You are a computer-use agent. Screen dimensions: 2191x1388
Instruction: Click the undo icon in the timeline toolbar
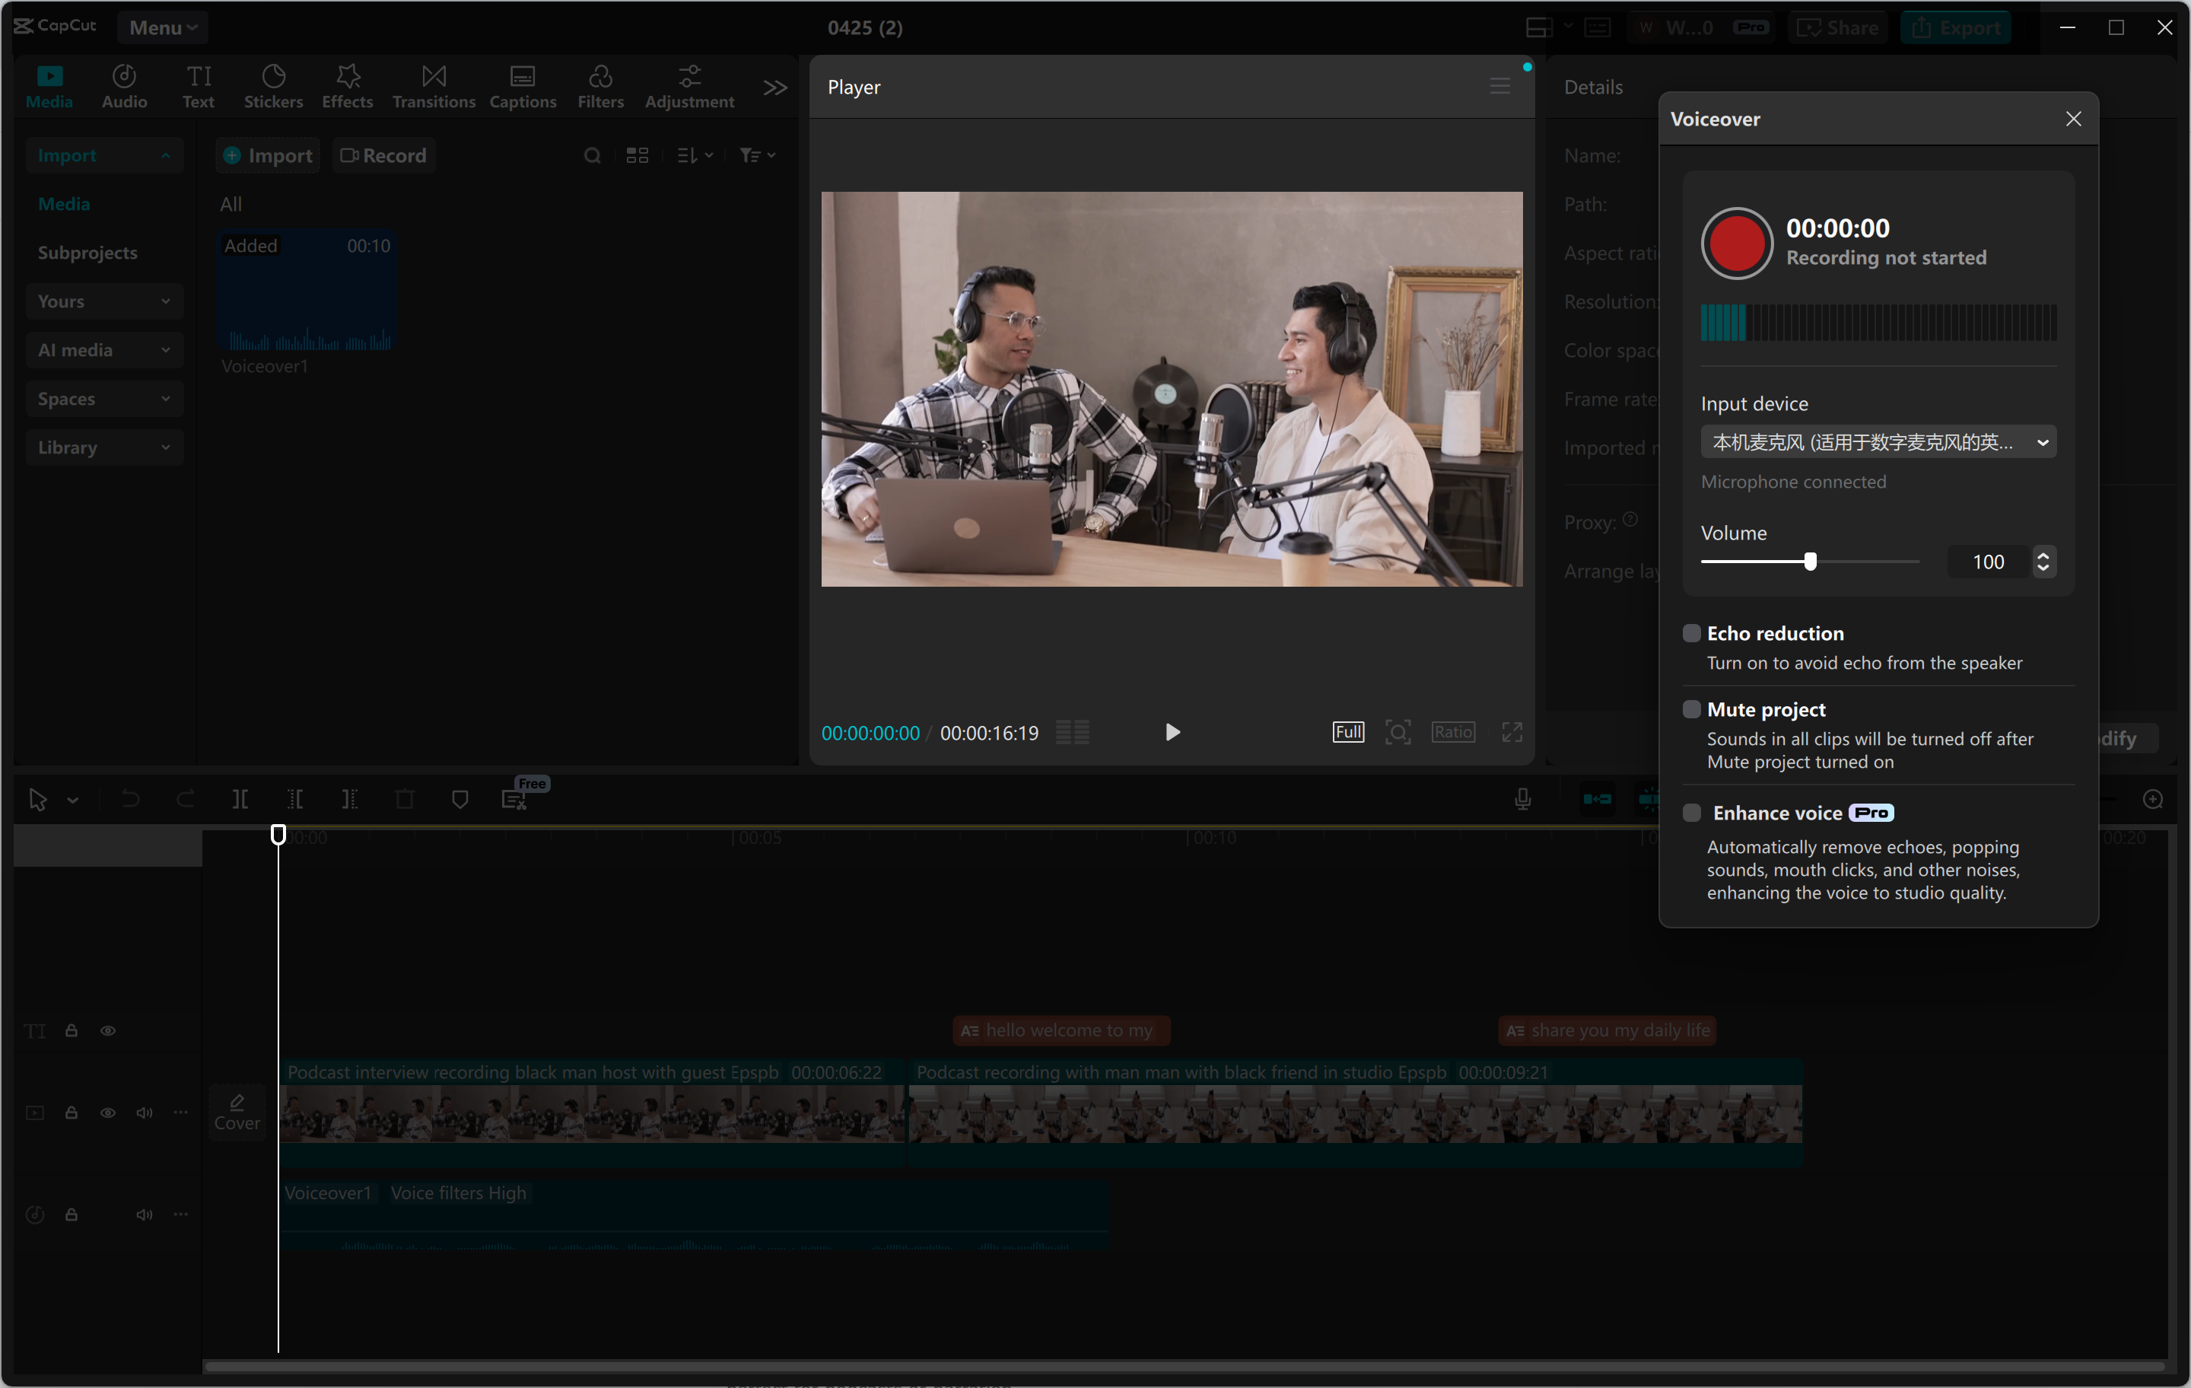tap(131, 799)
